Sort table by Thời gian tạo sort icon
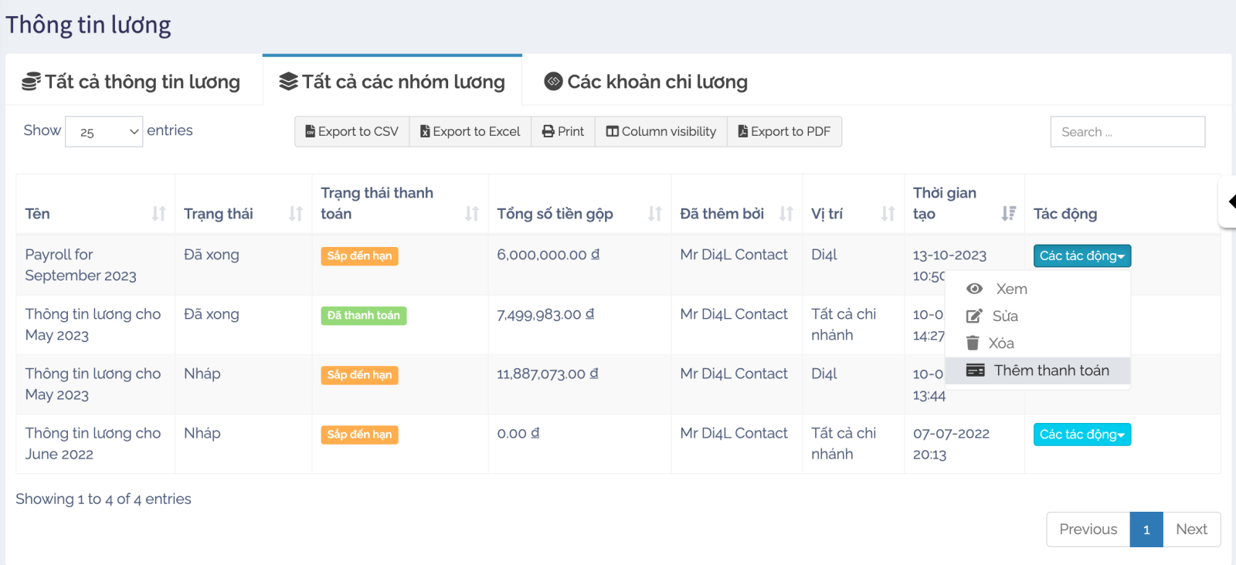Viewport: 1236px width, 565px height. pos(1008,214)
